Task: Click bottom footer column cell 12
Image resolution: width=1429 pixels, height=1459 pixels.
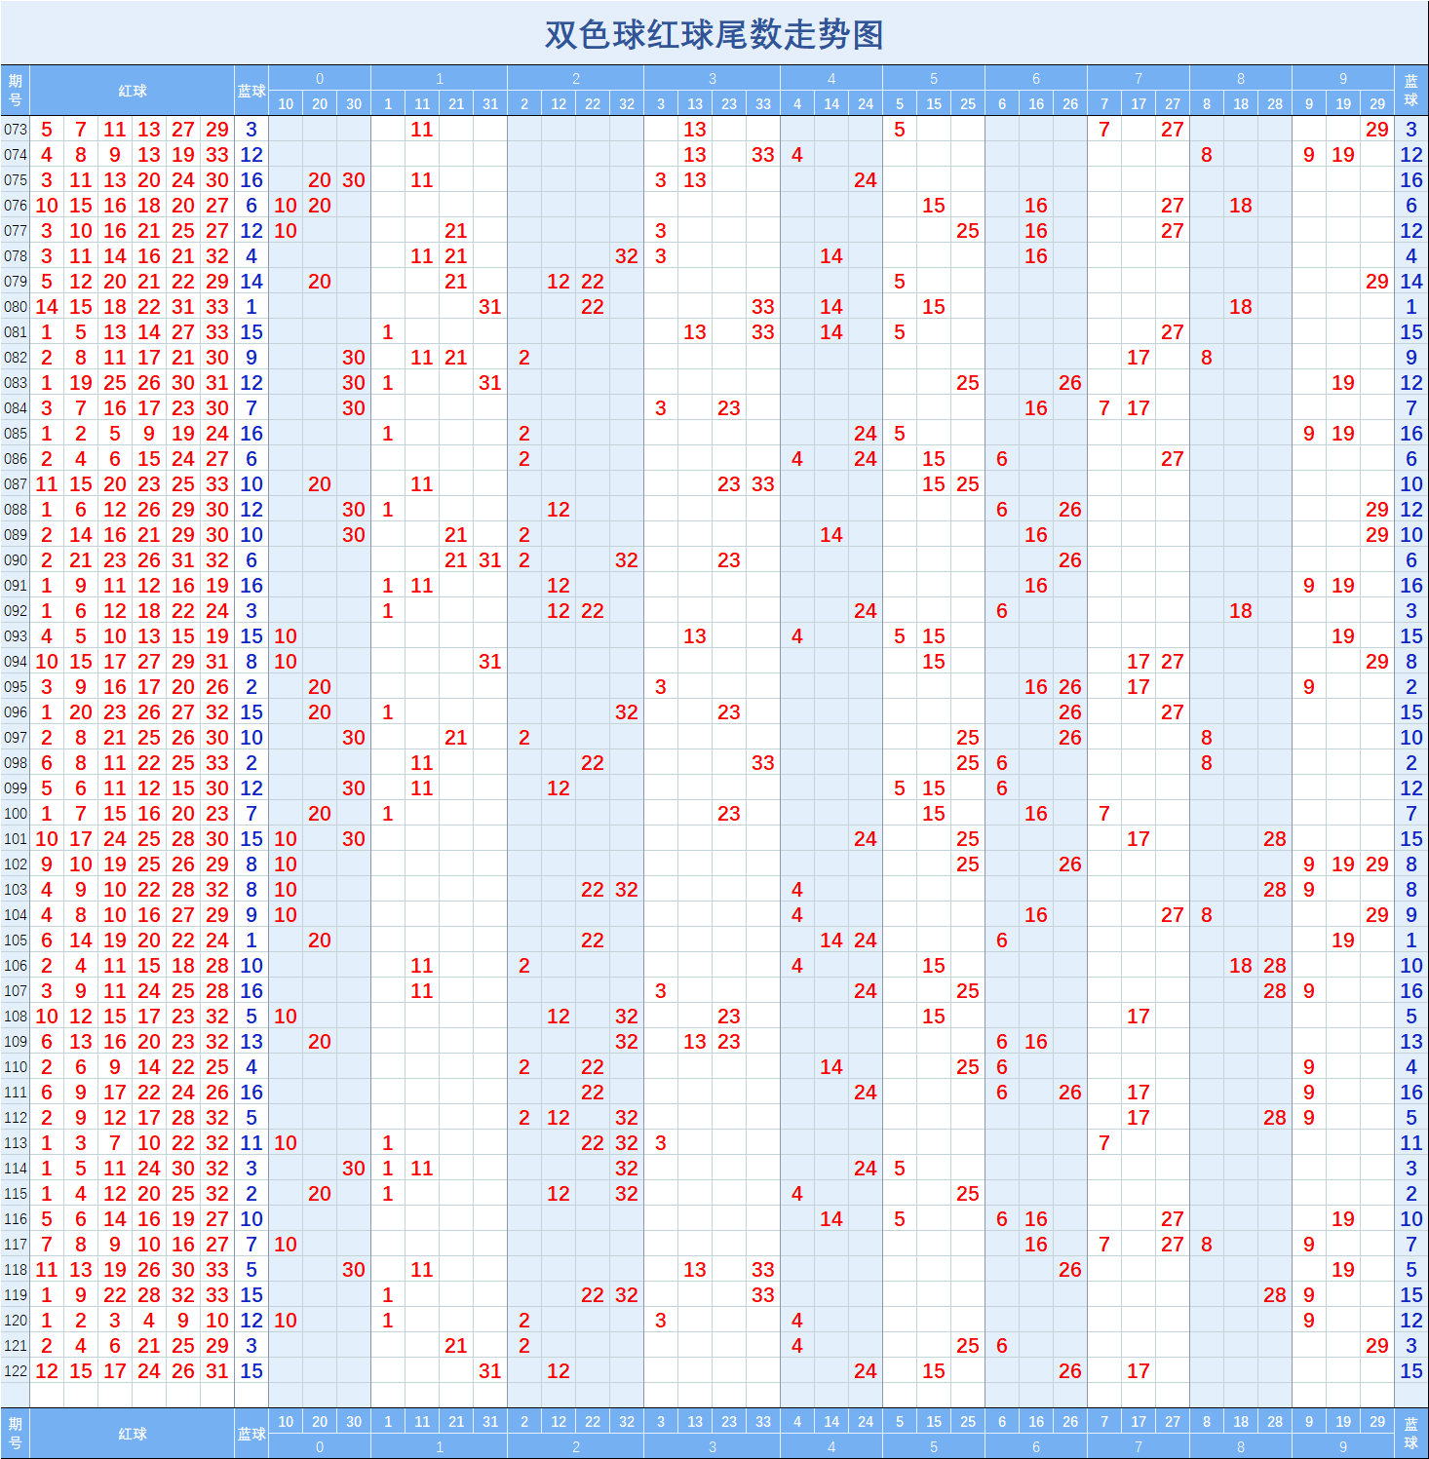Action: tap(559, 1422)
